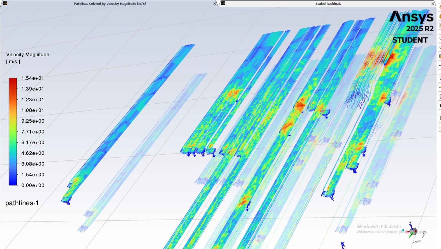This screenshot has width=441, height=249.
Task: Switch to the Scaled Residuals tab
Action: (328, 4)
